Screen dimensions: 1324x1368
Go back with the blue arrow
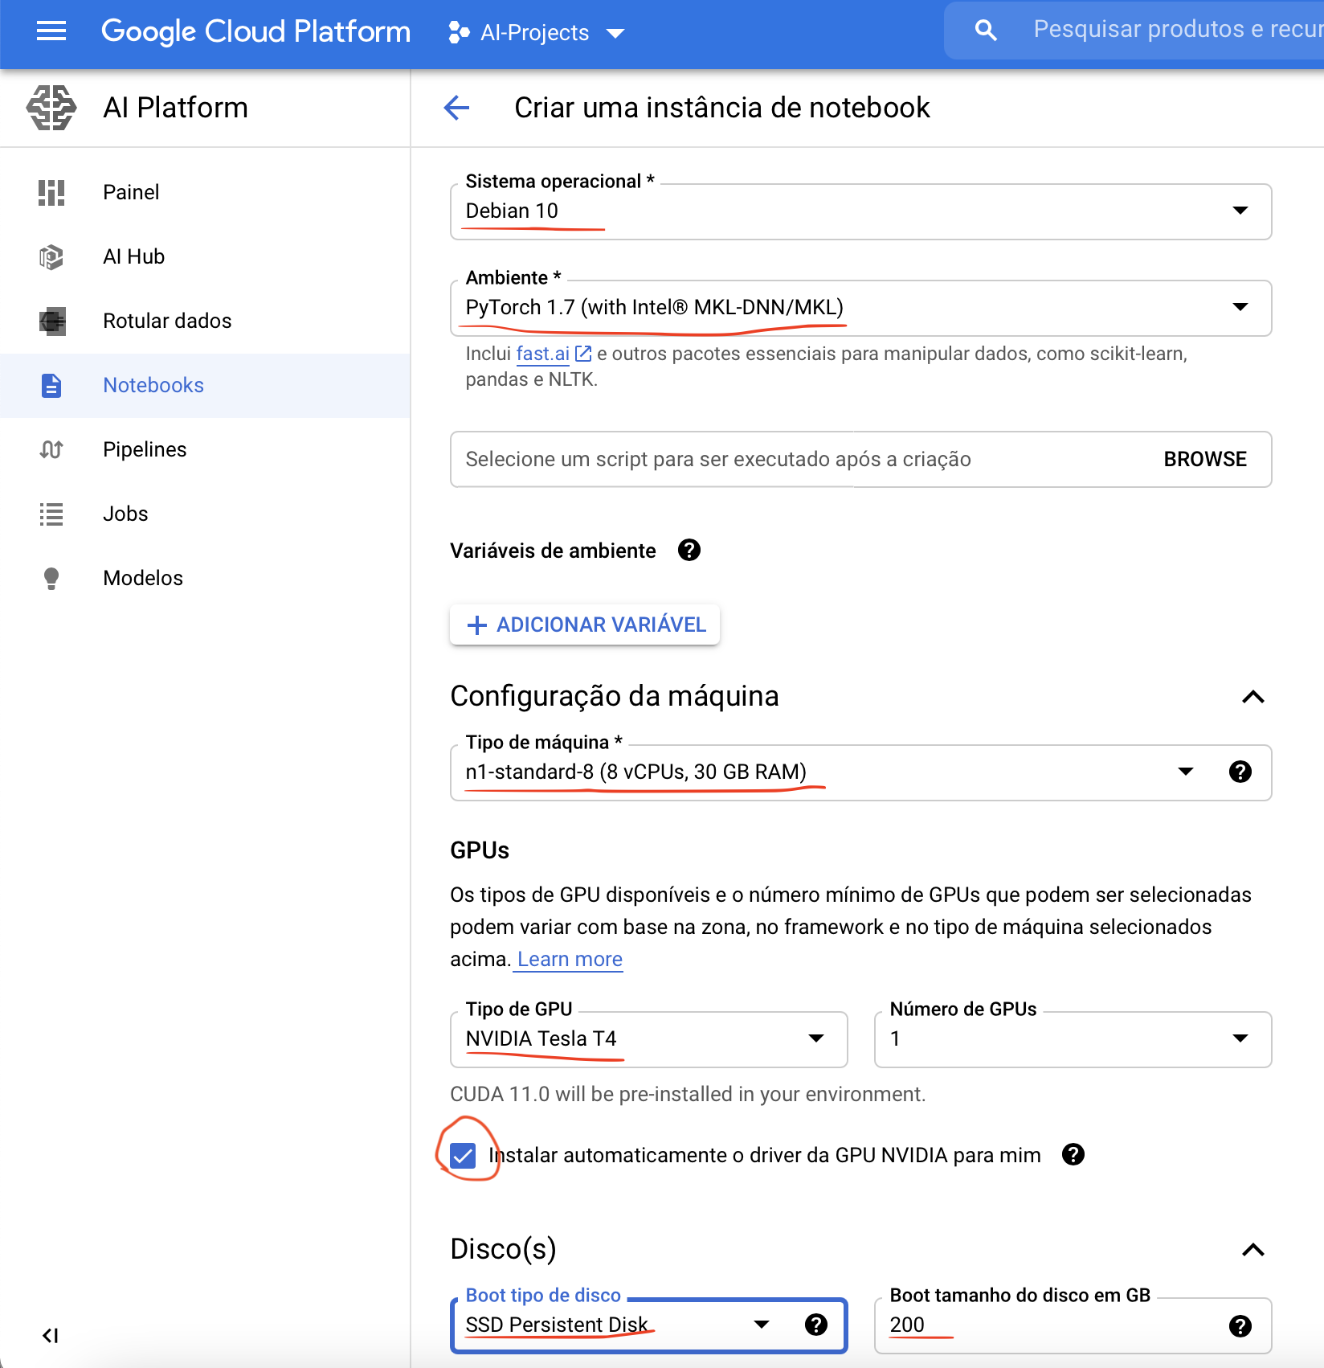pos(456,108)
